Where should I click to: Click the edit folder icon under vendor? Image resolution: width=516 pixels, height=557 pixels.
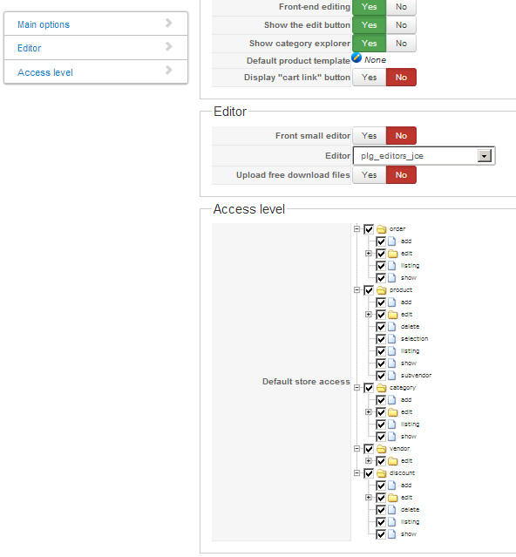(393, 461)
